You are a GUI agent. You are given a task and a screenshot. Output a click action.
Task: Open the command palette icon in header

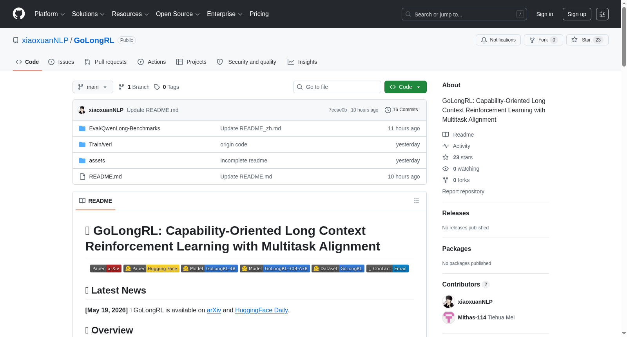coord(602,14)
